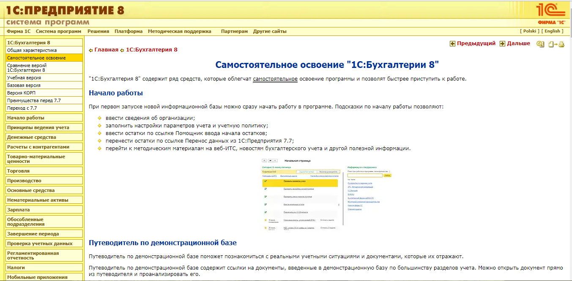Click the arrow icon before Главная breadcrumb

[x=90, y=49]
